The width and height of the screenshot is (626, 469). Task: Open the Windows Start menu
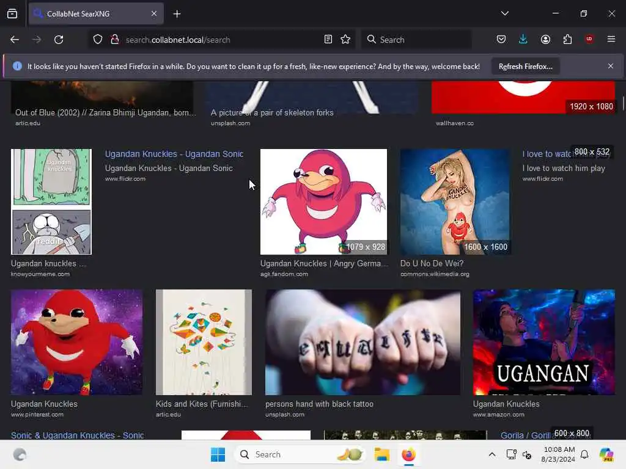(x=218, y=454)
